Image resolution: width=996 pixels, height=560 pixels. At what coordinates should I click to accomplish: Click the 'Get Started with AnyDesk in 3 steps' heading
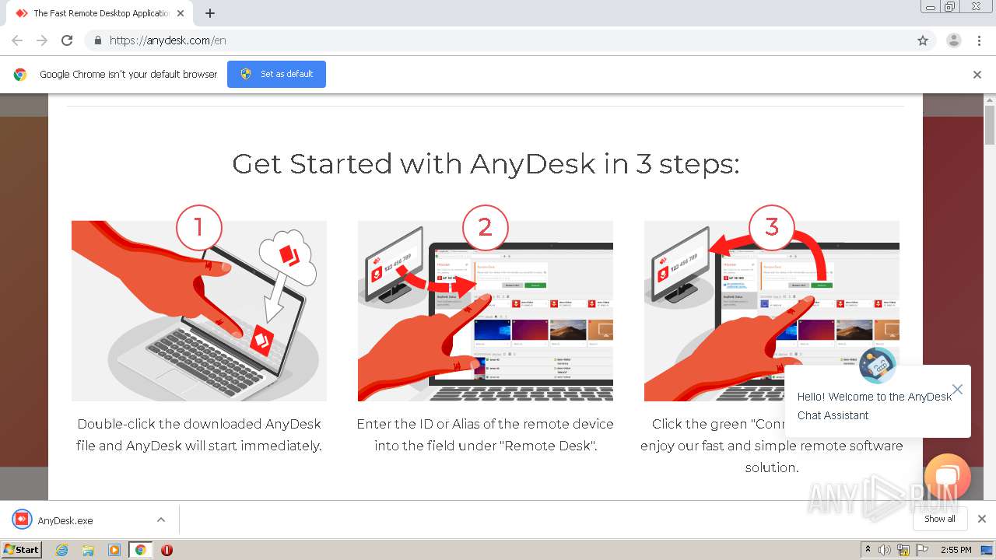tap(486, 163)
